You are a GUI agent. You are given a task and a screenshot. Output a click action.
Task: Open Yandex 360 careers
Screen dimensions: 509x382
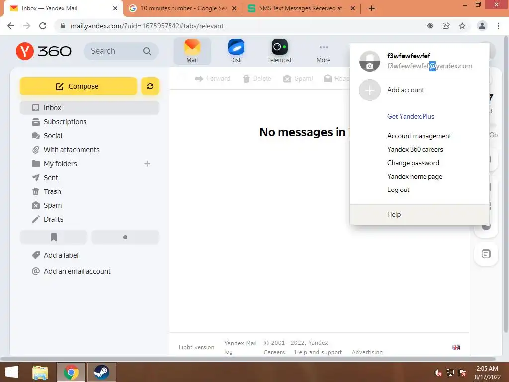click(x=415, y=149)
